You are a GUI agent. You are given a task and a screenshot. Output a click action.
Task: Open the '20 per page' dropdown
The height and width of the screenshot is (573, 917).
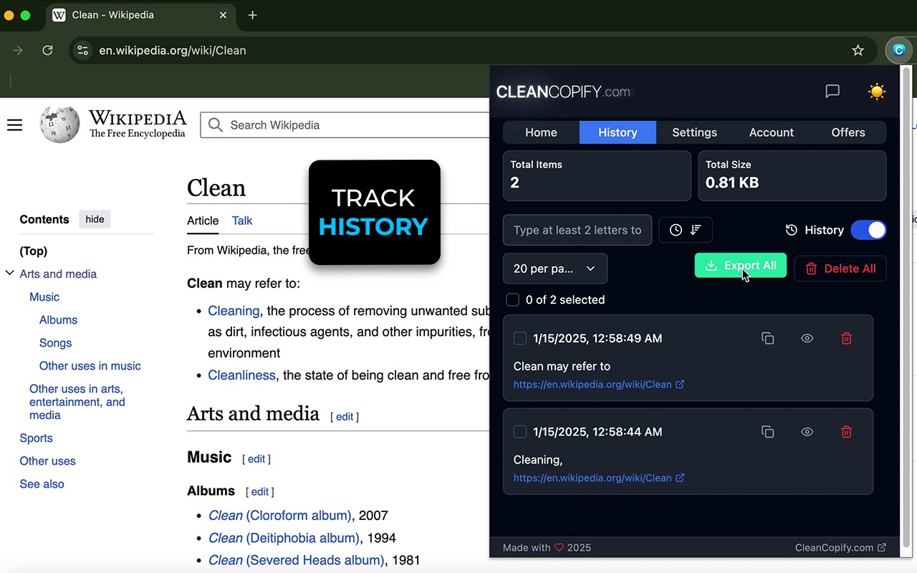pyautogui.click(x=555, y=269)
